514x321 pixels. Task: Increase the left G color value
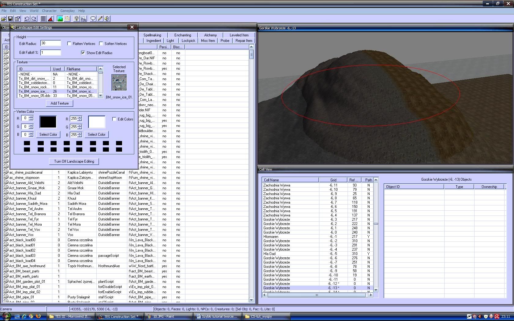tap(31, 125)
